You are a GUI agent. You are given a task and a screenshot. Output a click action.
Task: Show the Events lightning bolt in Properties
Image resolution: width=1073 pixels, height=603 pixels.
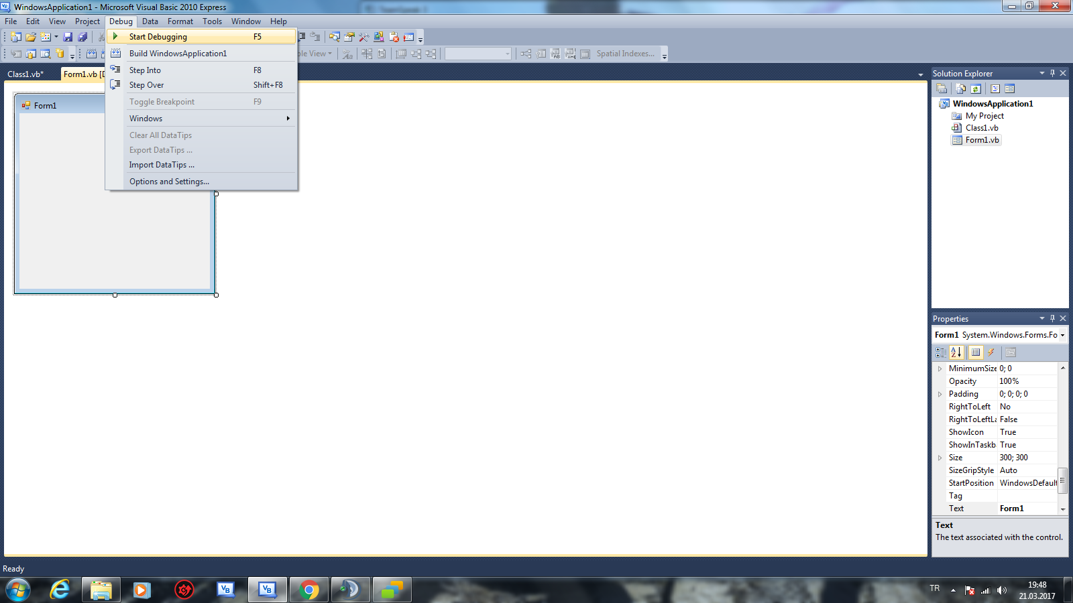pyautogui.click(x=991, y=352)
